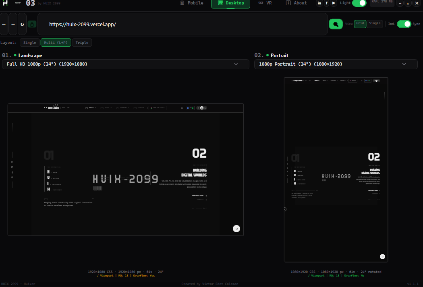423x287 pixels.
Task: Click the green home icon
Action: pyautogui.click(x=32, y=24)
